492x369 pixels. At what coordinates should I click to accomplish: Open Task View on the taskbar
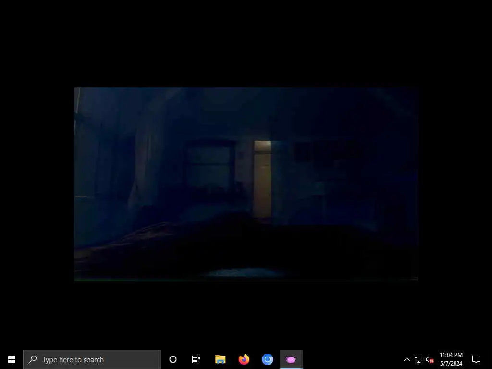pos(196,359)
